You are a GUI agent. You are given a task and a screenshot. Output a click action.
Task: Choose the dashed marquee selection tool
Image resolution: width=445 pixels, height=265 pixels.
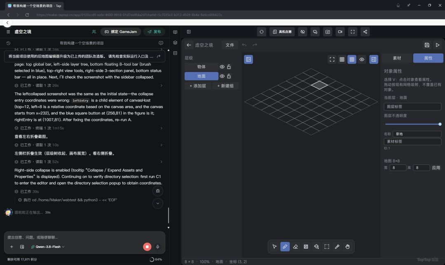pyautogui.click(x=327, y=247)
